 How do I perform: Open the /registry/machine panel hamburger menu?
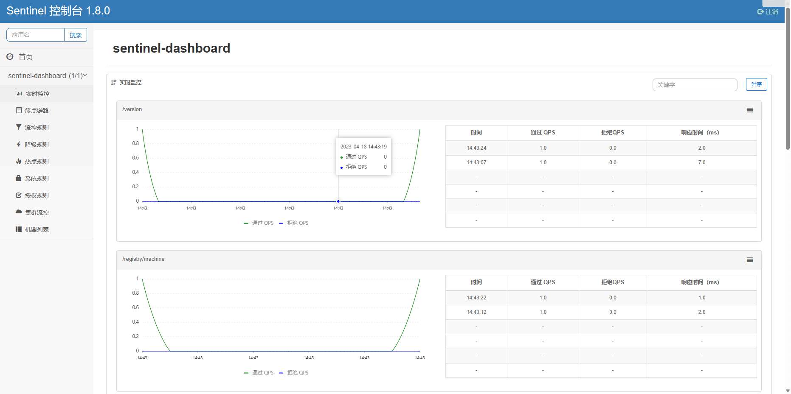pyautogui.click(x=749, y=260)
